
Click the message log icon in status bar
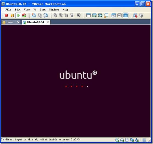point(144,140)
